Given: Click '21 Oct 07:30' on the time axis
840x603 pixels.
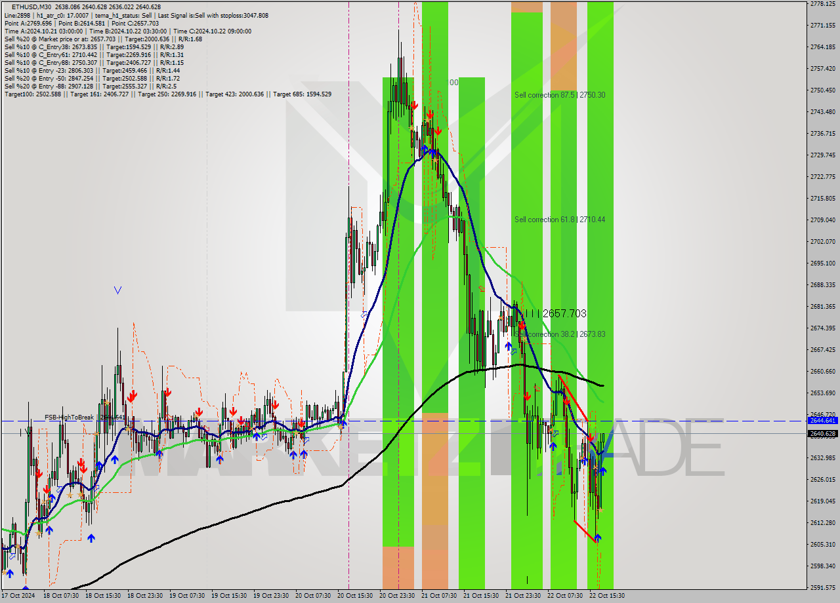Looking at the screenshot, I should 439,596.
